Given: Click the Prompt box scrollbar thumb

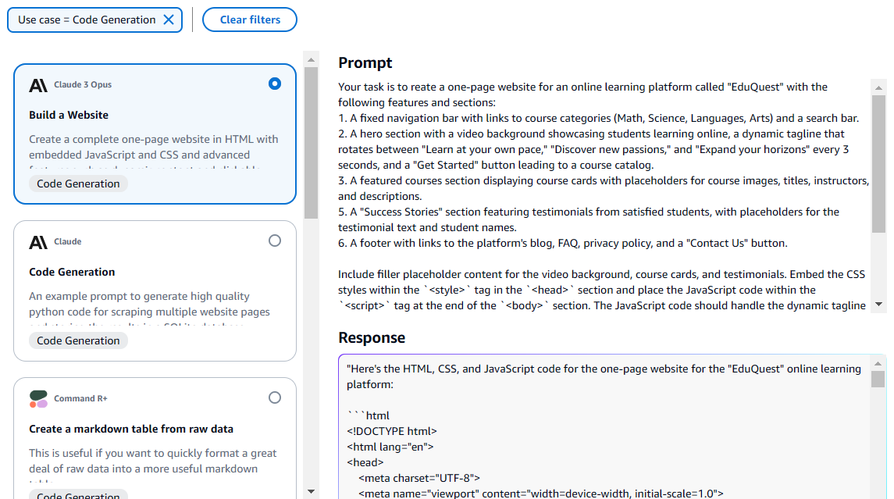Looking at the screenshot, I should point(878,164).
